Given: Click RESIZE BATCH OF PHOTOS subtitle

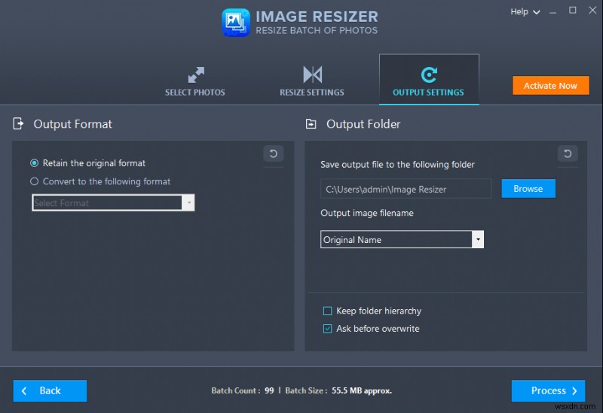Looking at the screenshot, I should pos(317,30).
